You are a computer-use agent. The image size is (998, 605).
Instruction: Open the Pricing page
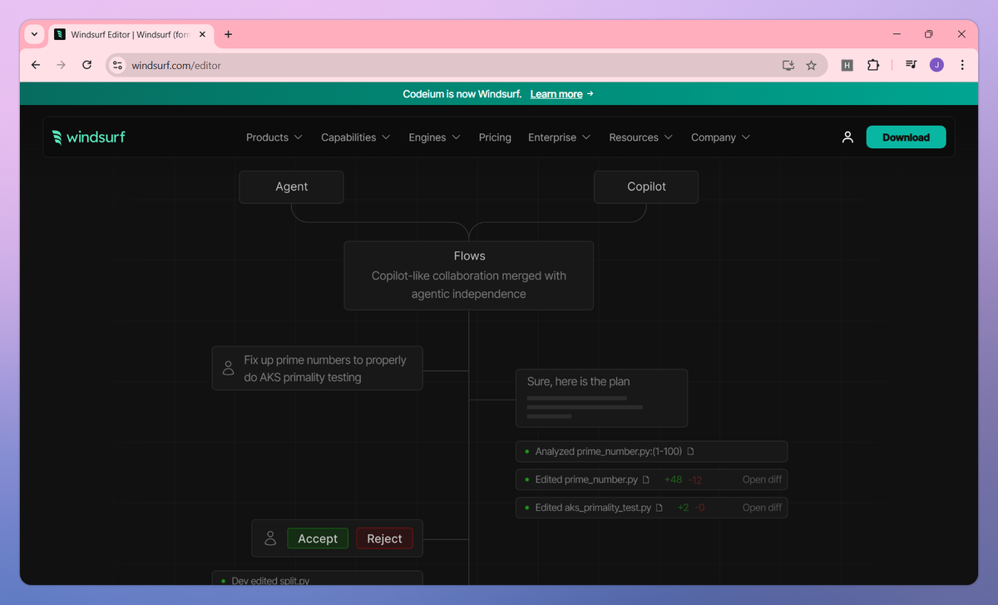[x=495, y=137]
